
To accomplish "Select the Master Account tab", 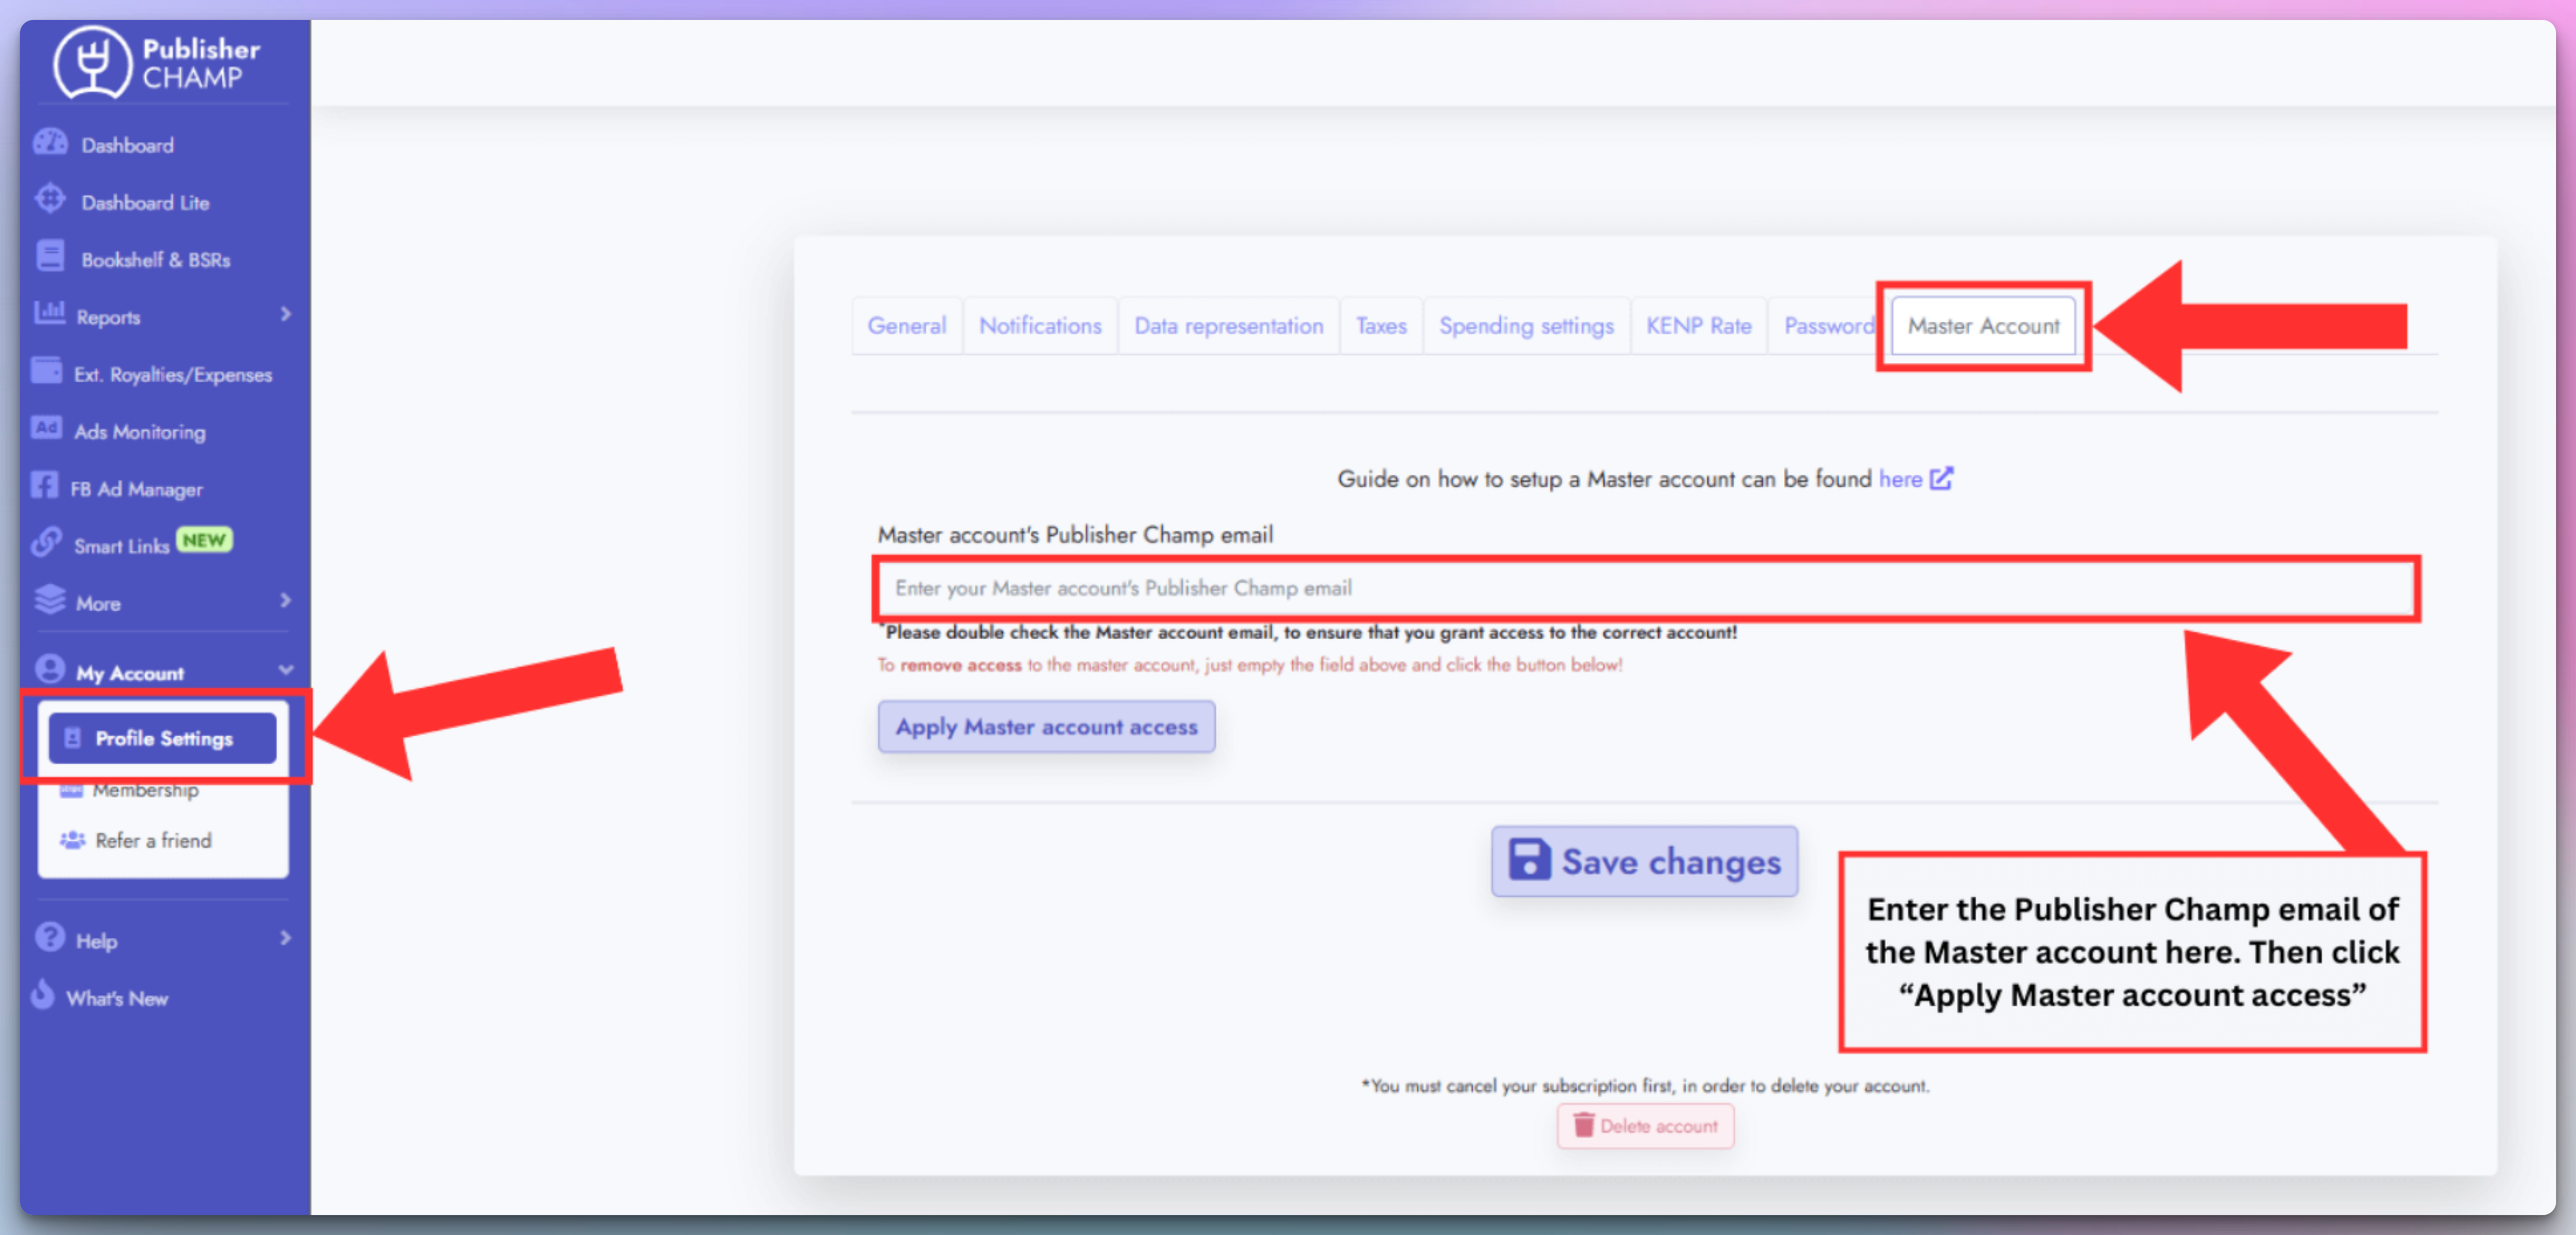I will coord(1983,326).
